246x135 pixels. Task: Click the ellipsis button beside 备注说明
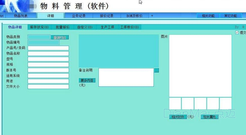(156, 70)
